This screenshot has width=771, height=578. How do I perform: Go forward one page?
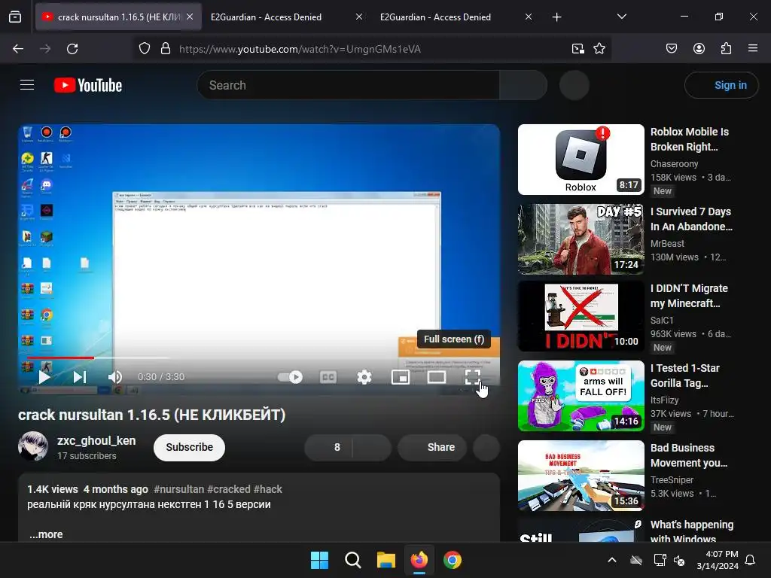coord(45,49)
